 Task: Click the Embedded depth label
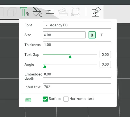coord(33,76)
